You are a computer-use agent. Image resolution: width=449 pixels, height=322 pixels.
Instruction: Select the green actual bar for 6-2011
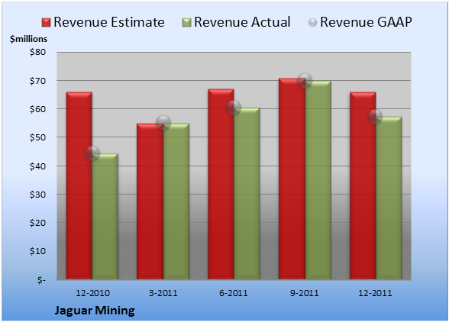(x=247, y=193)
